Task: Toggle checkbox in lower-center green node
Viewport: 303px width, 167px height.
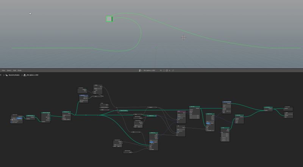Action: 150,144
